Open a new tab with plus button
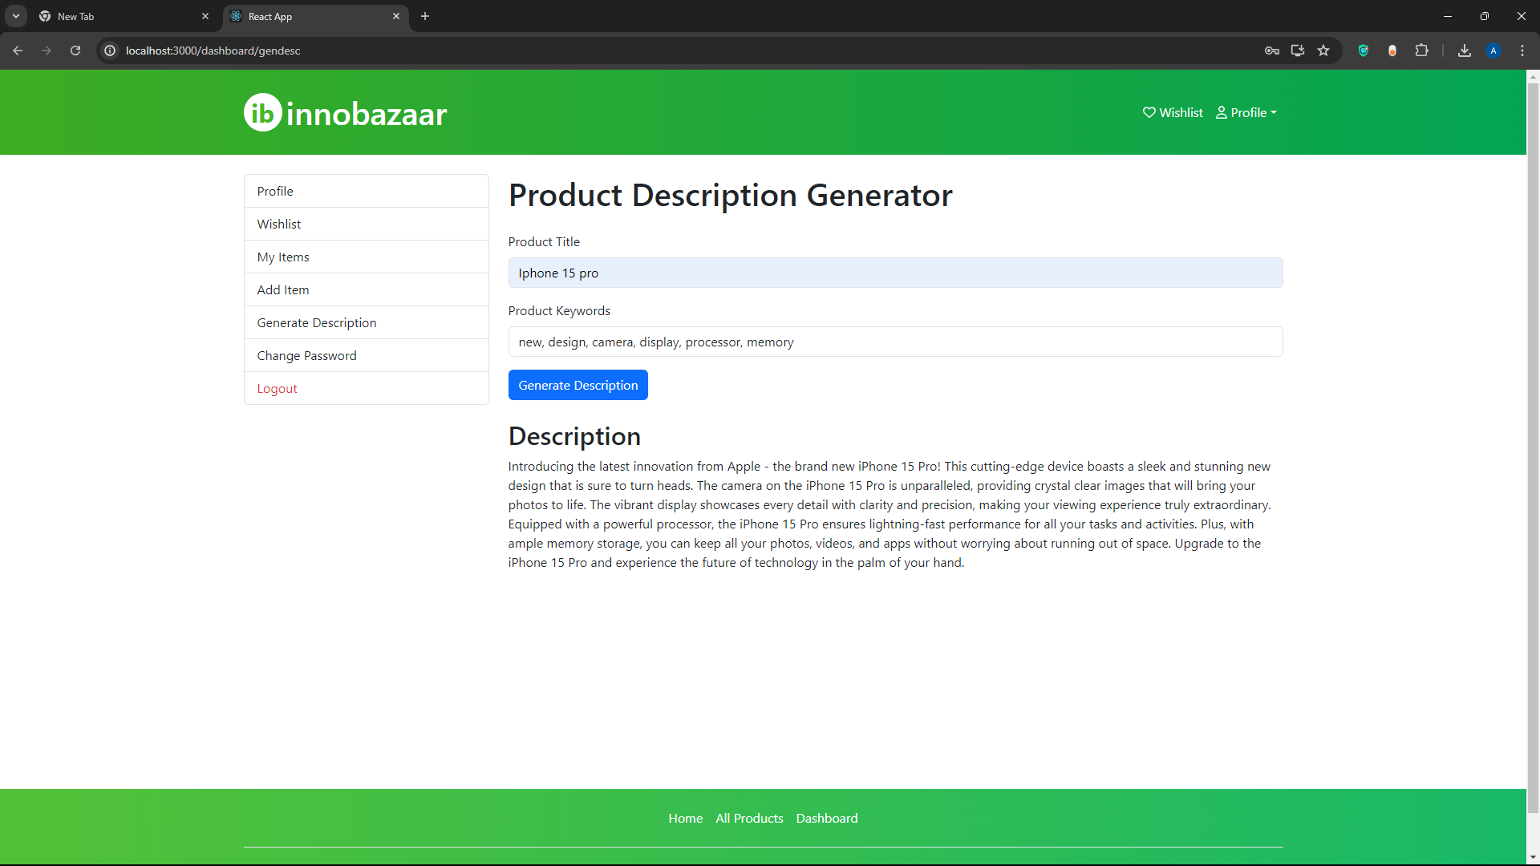 pyautogui.click(x=425, y=16)
